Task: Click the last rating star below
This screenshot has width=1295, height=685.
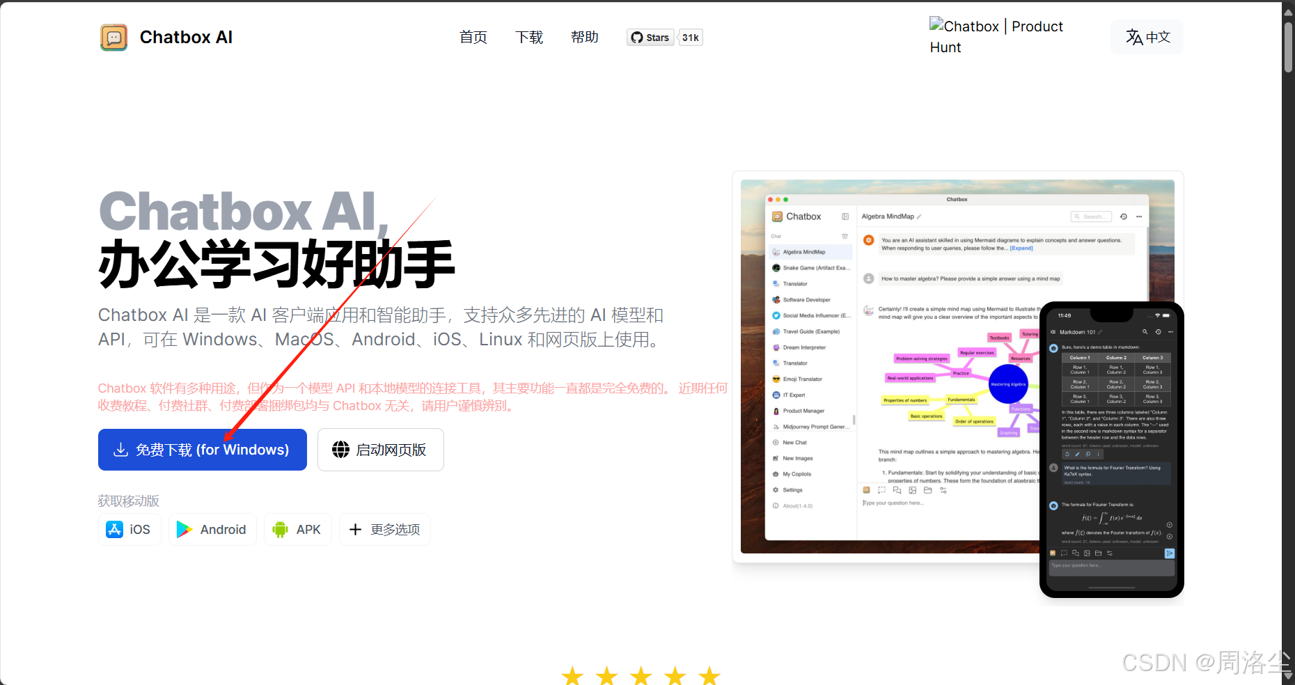Action: (709, 675)
